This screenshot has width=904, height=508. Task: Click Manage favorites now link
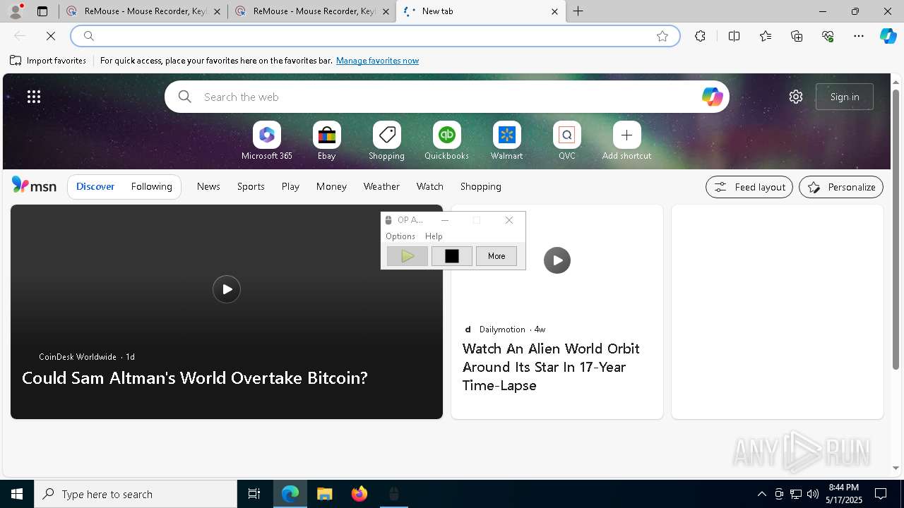pyautogui.click(x=377, y=61)
